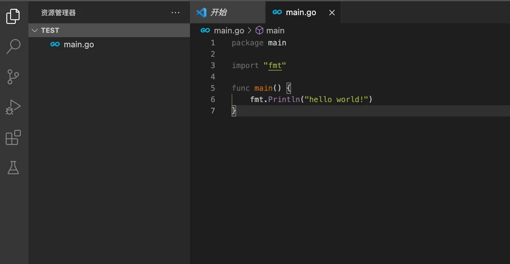Collapse the TEST folder chevron
This screenshot has height=264, width=510.
pyautogui.click(x=35, y=31)
